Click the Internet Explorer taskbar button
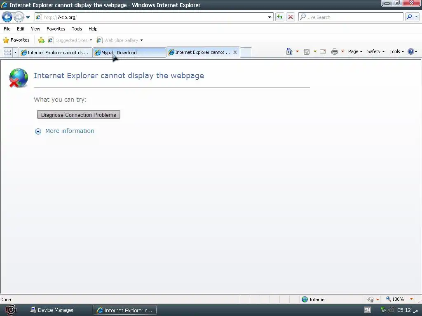 [x=124, y=310]
